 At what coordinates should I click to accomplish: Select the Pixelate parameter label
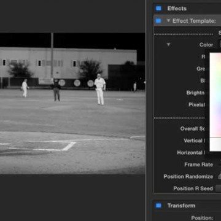pyautogui.click(x=196, y=105)
